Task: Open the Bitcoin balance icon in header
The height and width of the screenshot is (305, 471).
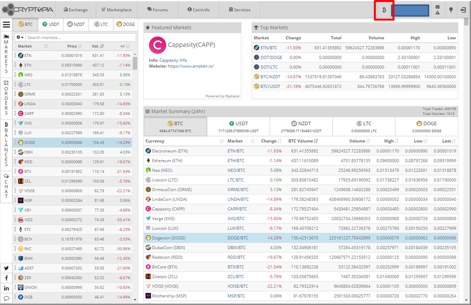Action: pos(384,10)
